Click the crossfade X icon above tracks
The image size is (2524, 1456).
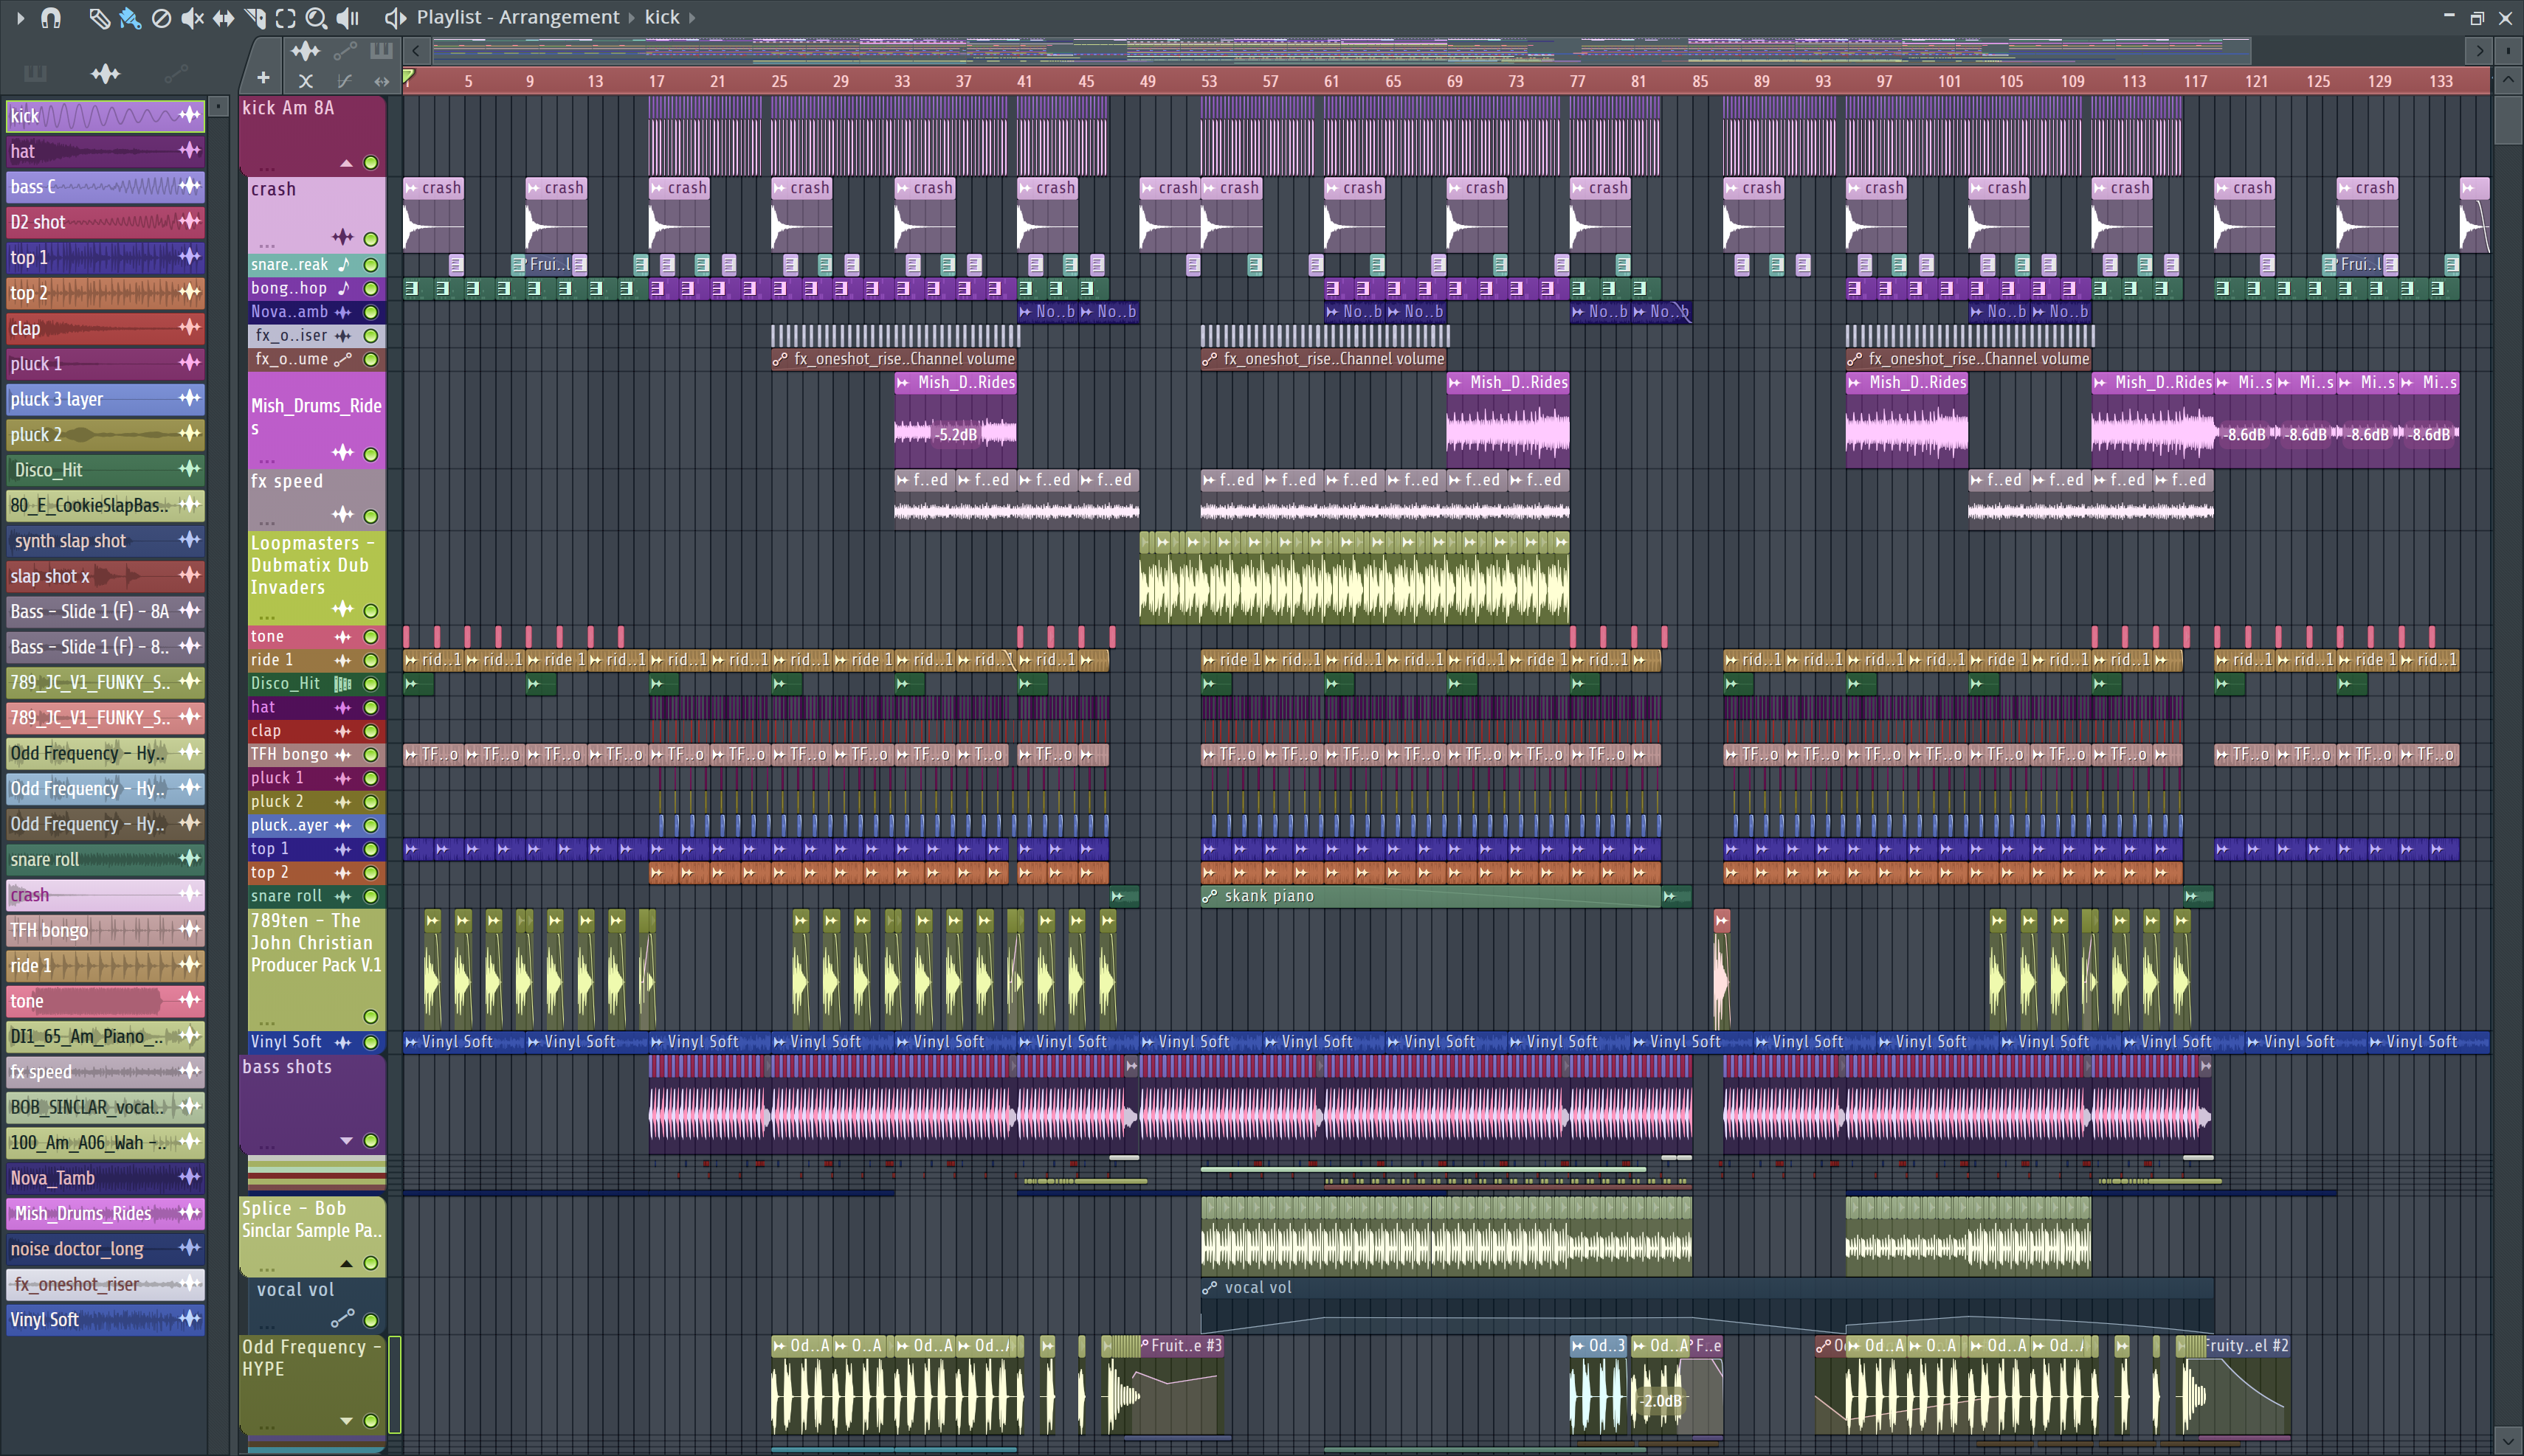tap(306, 81)
